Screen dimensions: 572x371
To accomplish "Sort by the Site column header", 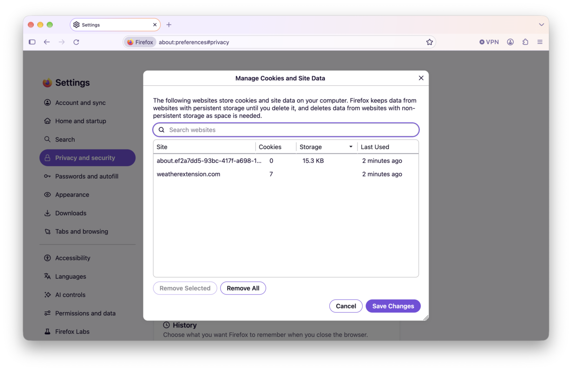I will (x=204, y=147).
